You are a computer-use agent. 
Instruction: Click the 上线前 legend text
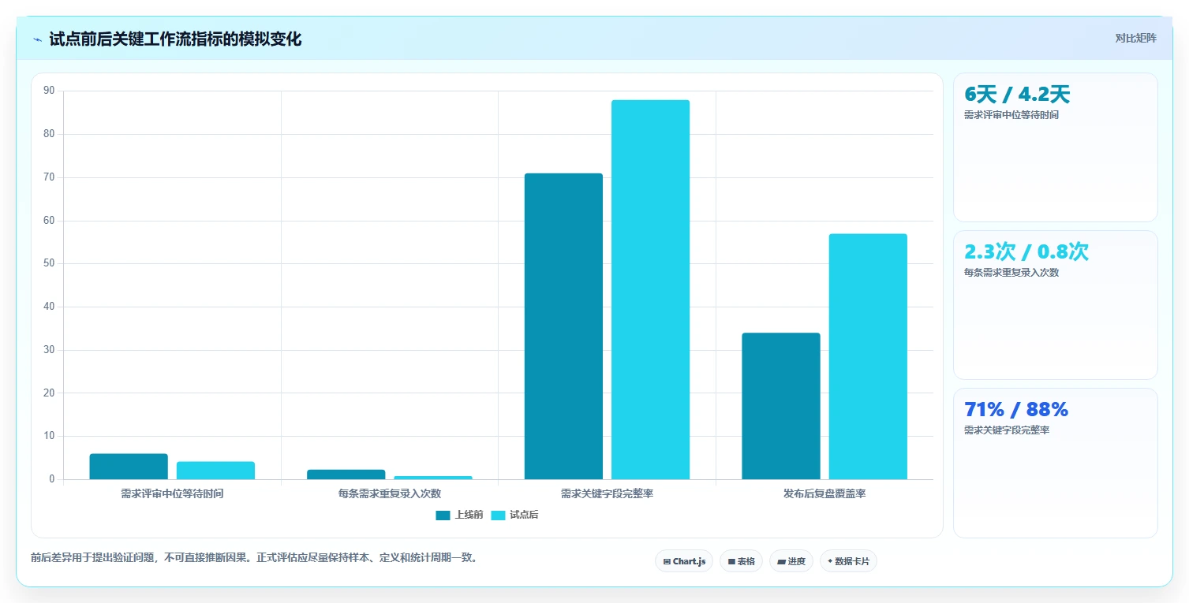pos(469,516)
